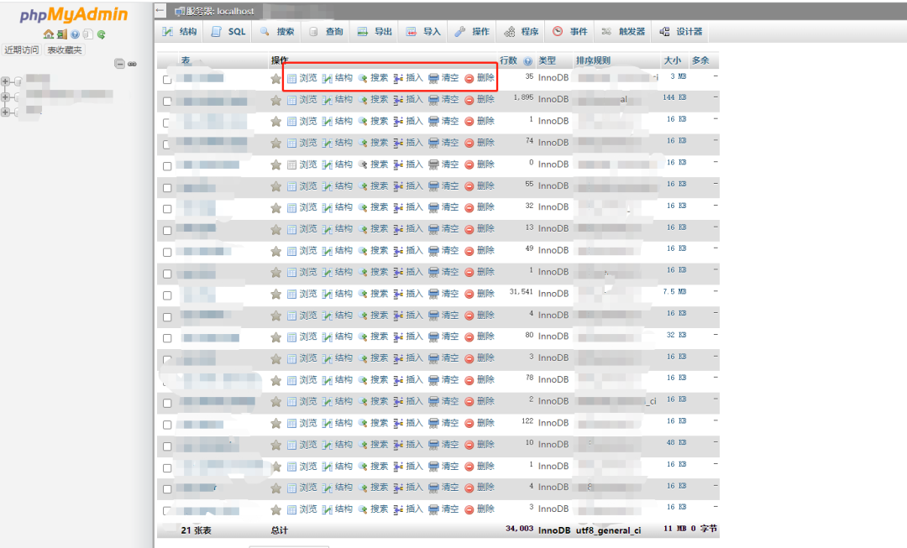Click the phpMyAdmin home icon

tap(49, 34)
